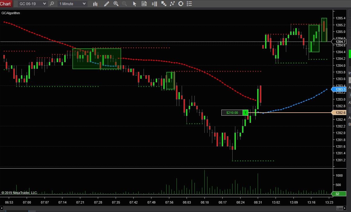Click the 1281.2 price axis label
Viewport: 351px width, 212px height.
coord(340,160)
